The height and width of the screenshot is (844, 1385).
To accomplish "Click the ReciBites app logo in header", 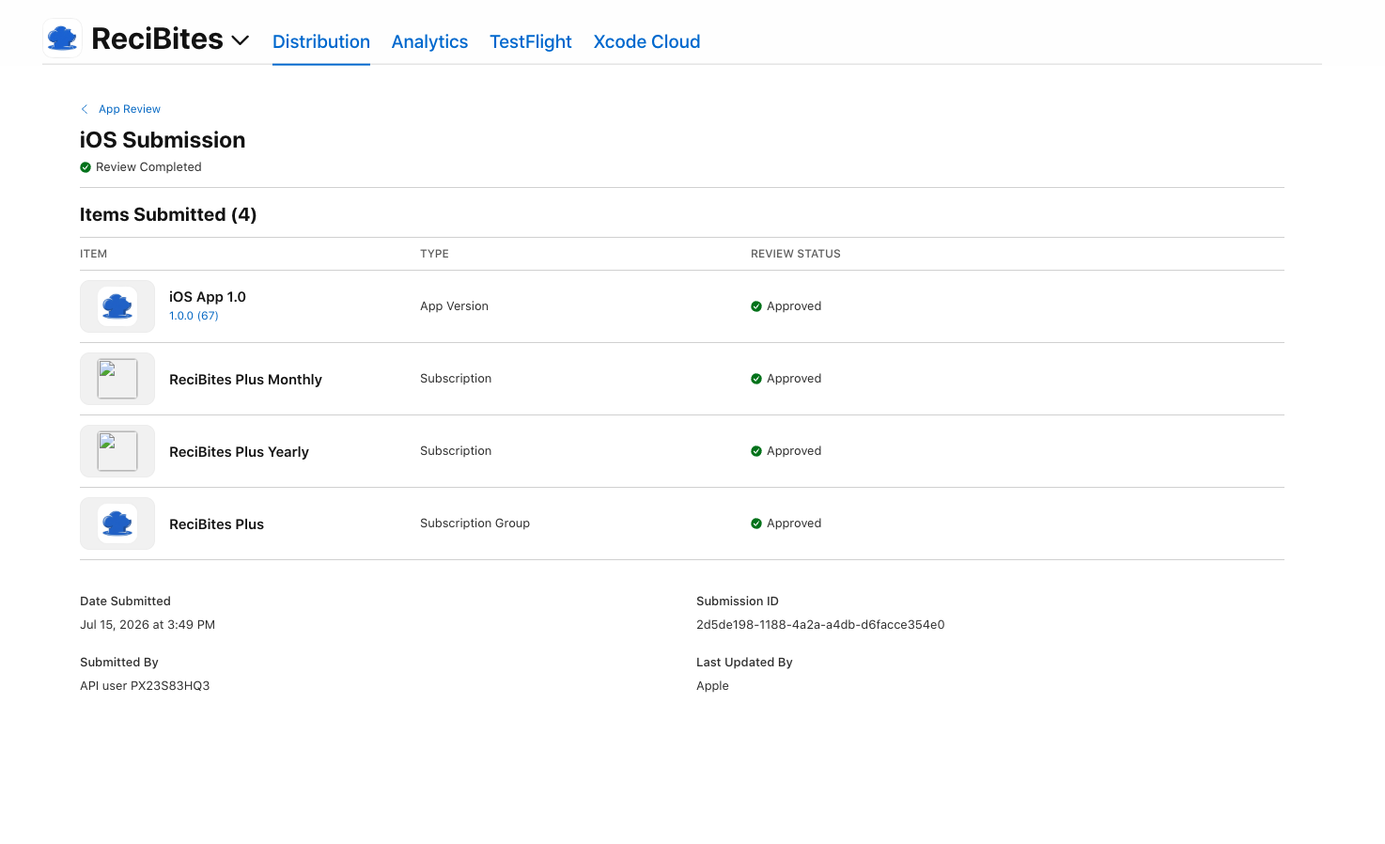I will [x=62, y=39].
